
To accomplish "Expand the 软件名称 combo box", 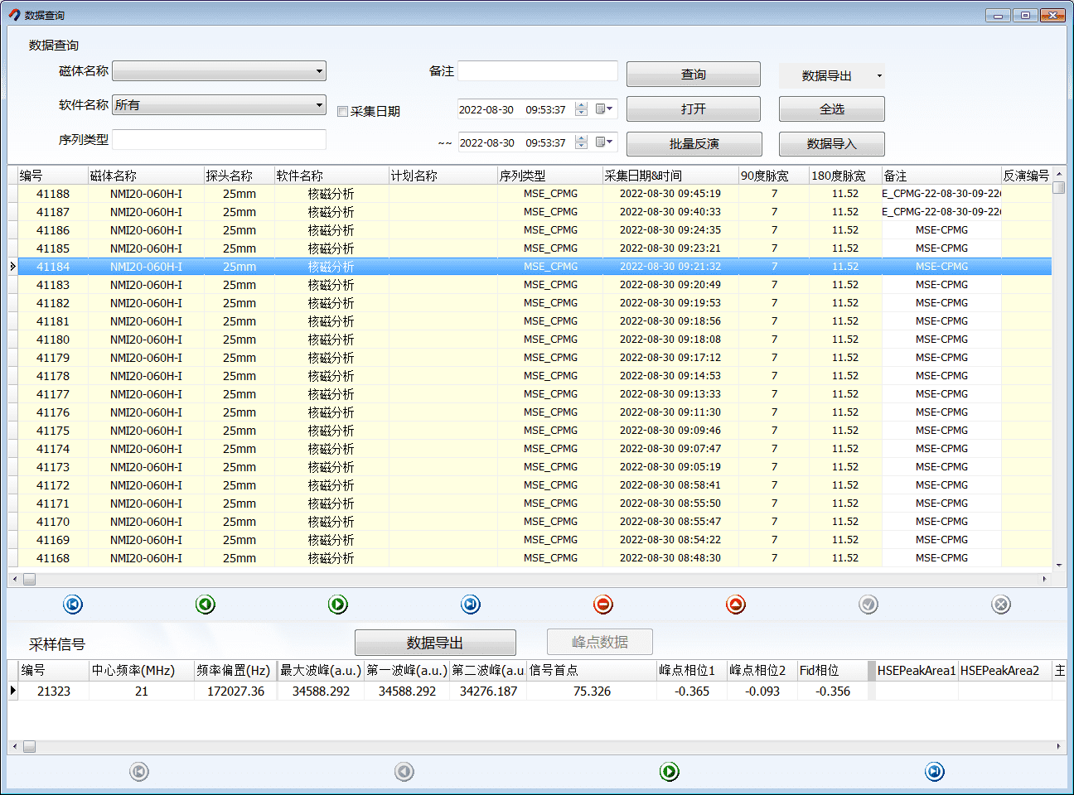I will tap(319, 105).
